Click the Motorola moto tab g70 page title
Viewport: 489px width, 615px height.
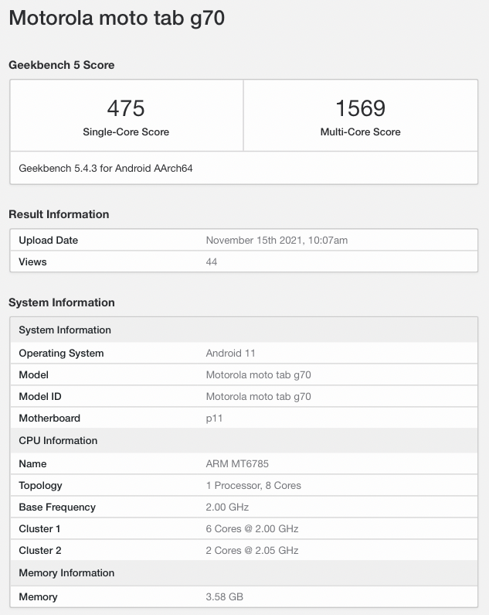(x=117, y=19)
